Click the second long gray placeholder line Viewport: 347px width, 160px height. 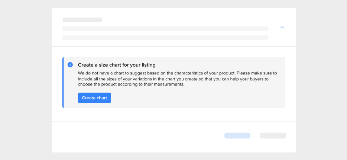[x=165, y=37]
